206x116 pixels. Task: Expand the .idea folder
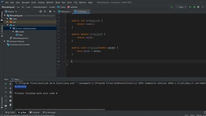[7, 19]
